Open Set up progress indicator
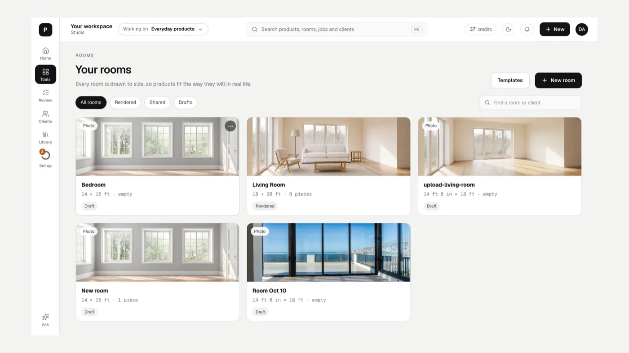Image resolution: width=629 pixels, height=353 pixels. tap(45, 159)
